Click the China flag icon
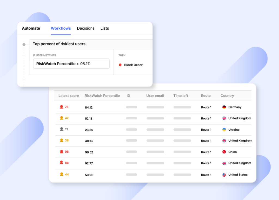279x200 pixels. [x=225, y=152]
